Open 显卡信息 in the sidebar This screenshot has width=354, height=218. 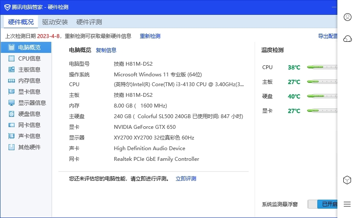26,91
